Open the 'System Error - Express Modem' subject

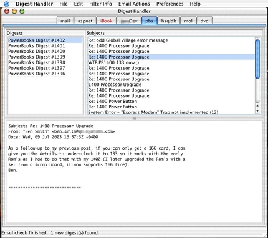[x=171, y=112]
